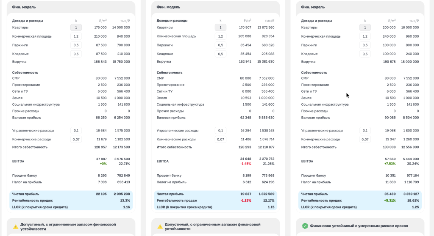Click the red -1.13% Рентабельность продаж indicator
The height and width of the screenshot is (236, 434).
point(245,200)
